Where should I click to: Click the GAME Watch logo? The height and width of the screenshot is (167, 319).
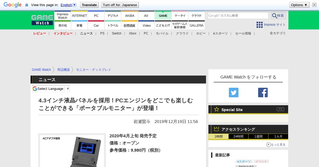click(42, 20)
